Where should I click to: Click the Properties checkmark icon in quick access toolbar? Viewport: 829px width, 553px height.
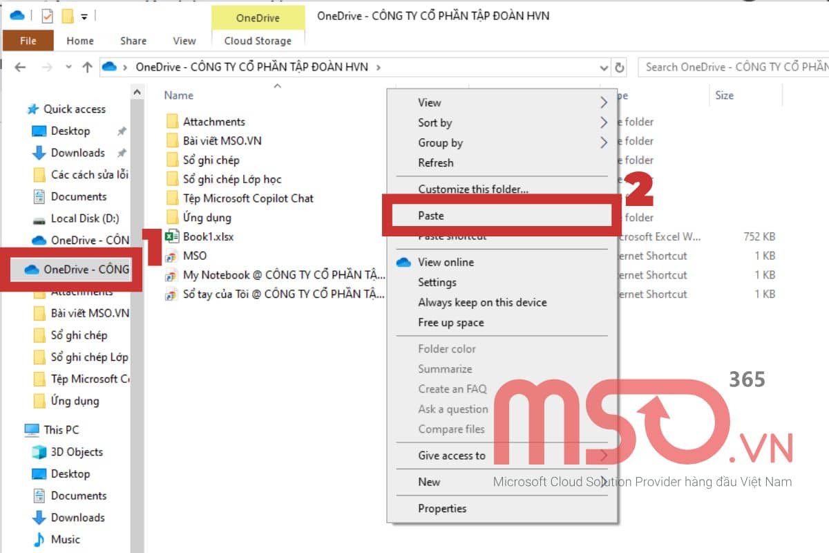[x=48, y=15]
